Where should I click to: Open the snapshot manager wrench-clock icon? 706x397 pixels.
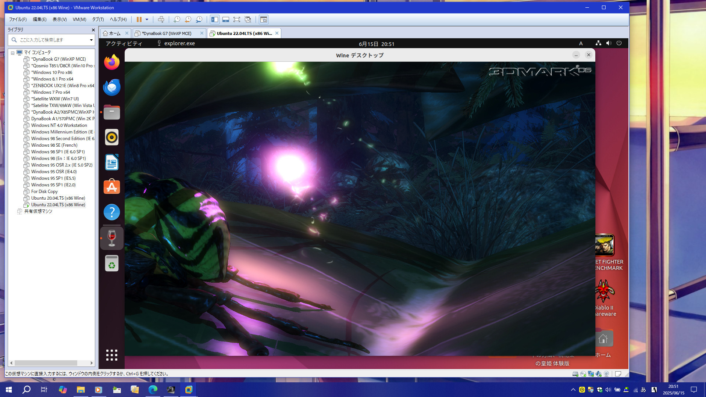coord(199,19)
